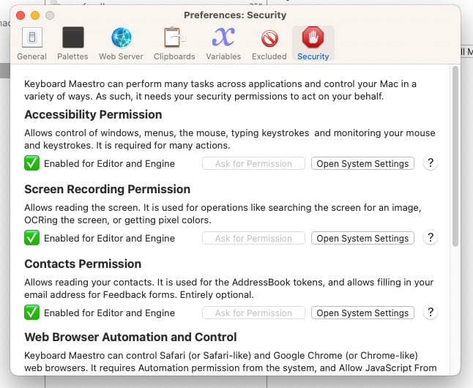473x388 pixels.
Task: Select the Security stop-hand icon
Action: point(313,37)
